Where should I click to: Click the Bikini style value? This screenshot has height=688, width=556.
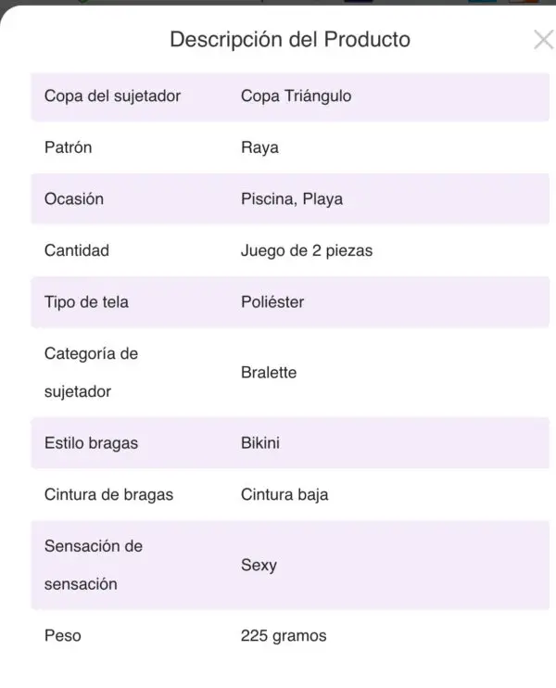(x=259, y=442)
